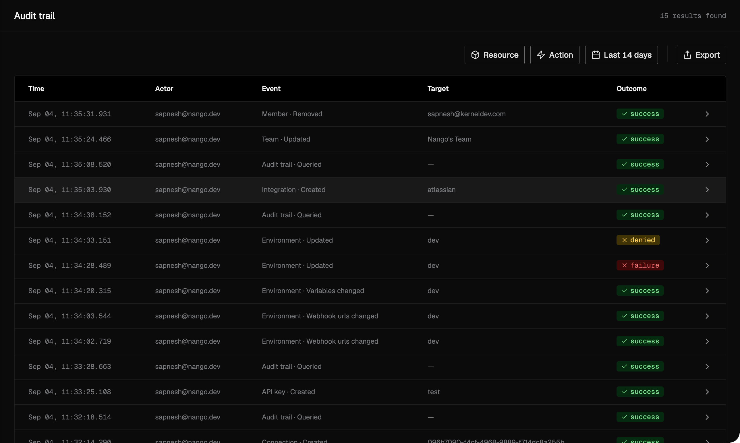Click event 'Member · Removed'

[x=292, y=114]
